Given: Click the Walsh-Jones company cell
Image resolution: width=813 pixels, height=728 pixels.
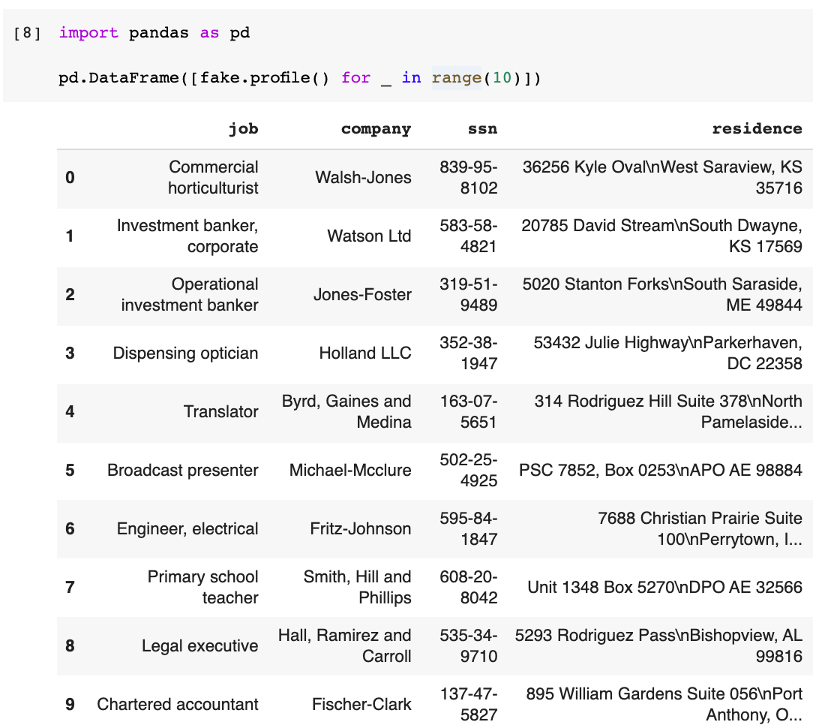Looking at the screenshot, I should click(x=363, y=178).
